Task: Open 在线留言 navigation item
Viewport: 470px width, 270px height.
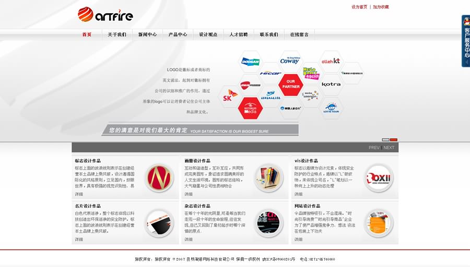Action: (x=299, y=34)
